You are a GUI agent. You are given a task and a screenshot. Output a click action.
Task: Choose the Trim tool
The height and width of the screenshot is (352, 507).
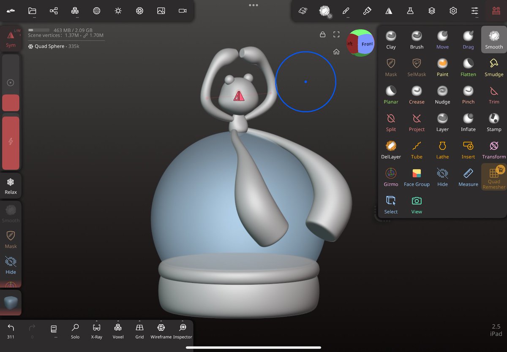click(x=494, y=95)
